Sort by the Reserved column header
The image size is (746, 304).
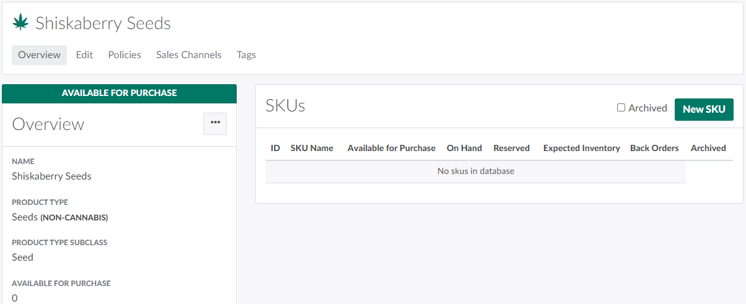click(511, 148)
